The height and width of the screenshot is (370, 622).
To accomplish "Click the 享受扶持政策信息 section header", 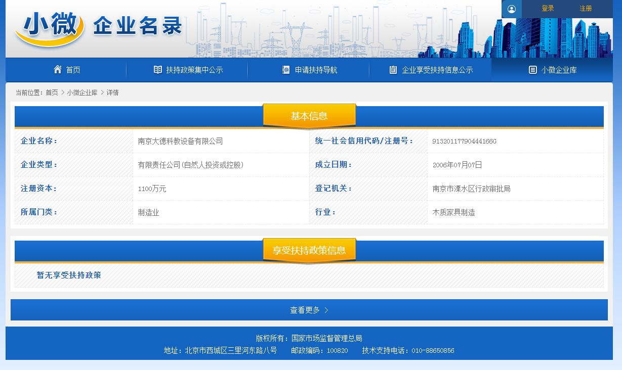I will click(x=309, y=250).
